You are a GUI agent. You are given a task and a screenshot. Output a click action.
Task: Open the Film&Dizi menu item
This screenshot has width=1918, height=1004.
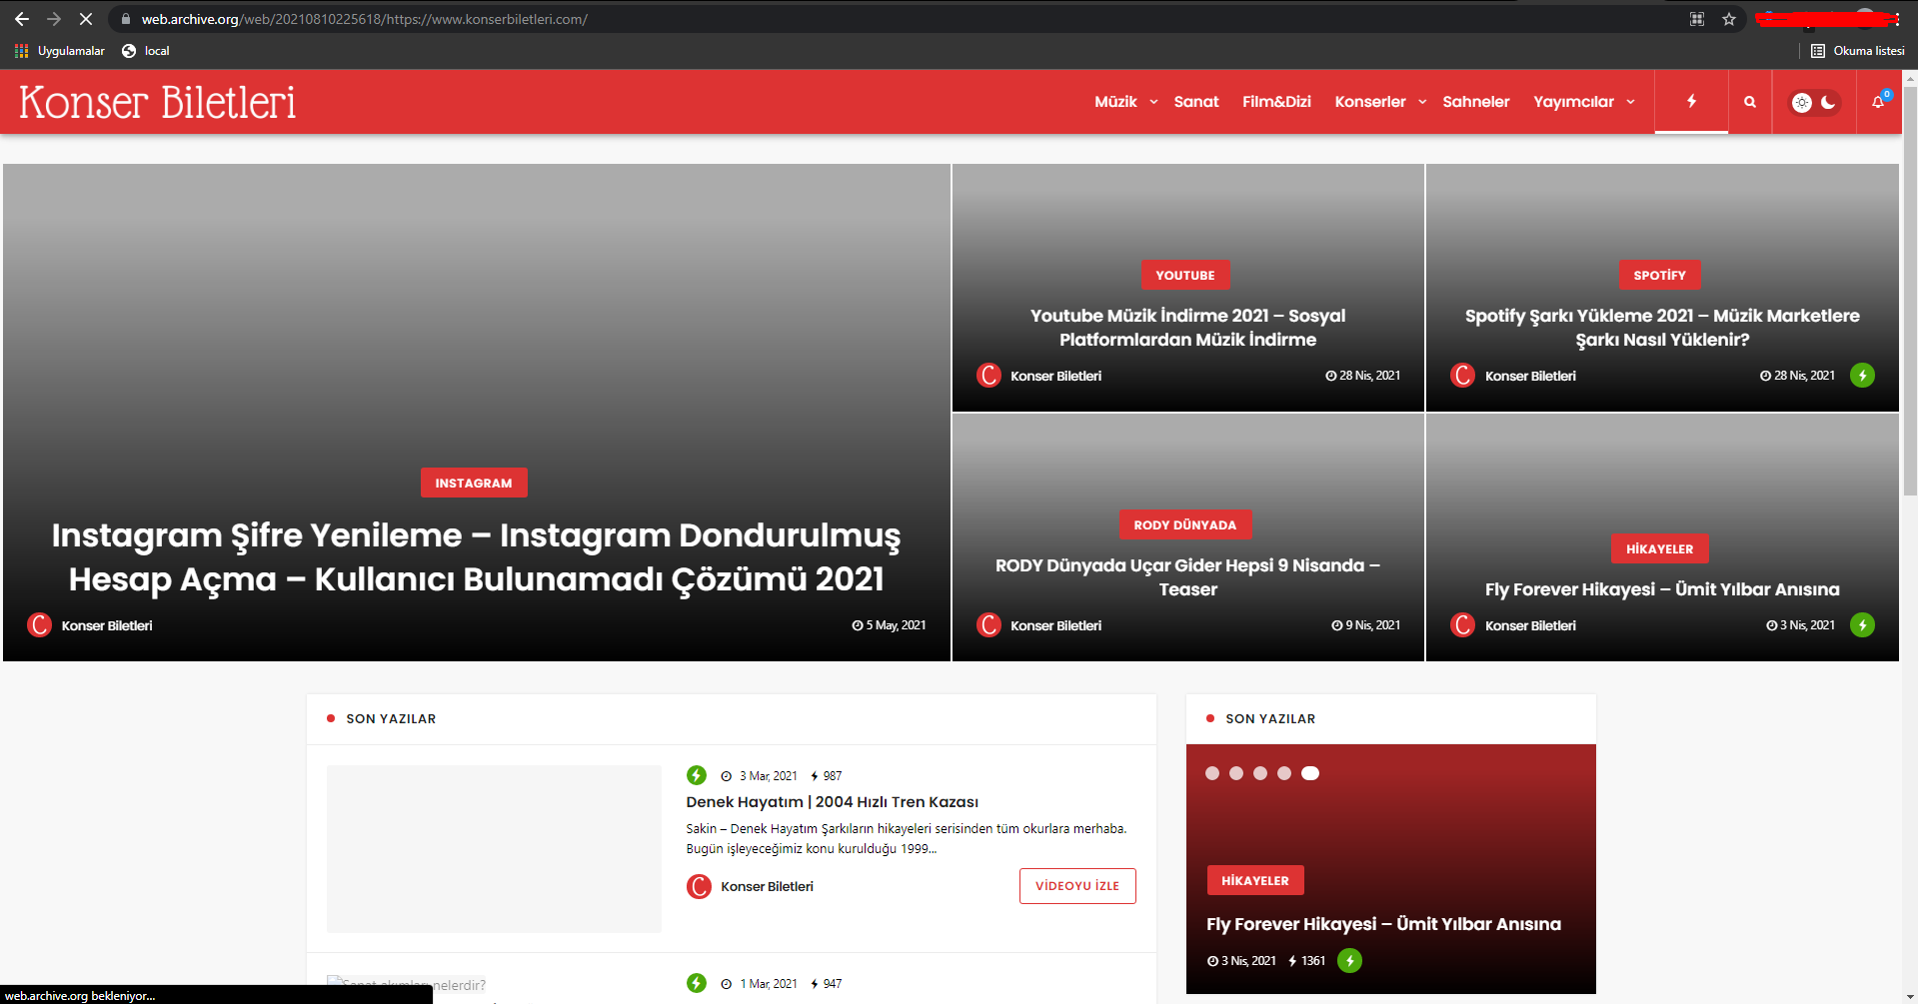[x=1276, y=102]
